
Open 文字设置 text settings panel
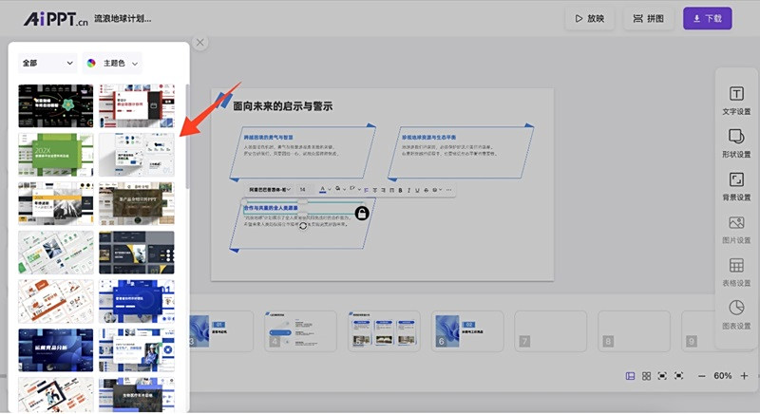pos(736,100)
